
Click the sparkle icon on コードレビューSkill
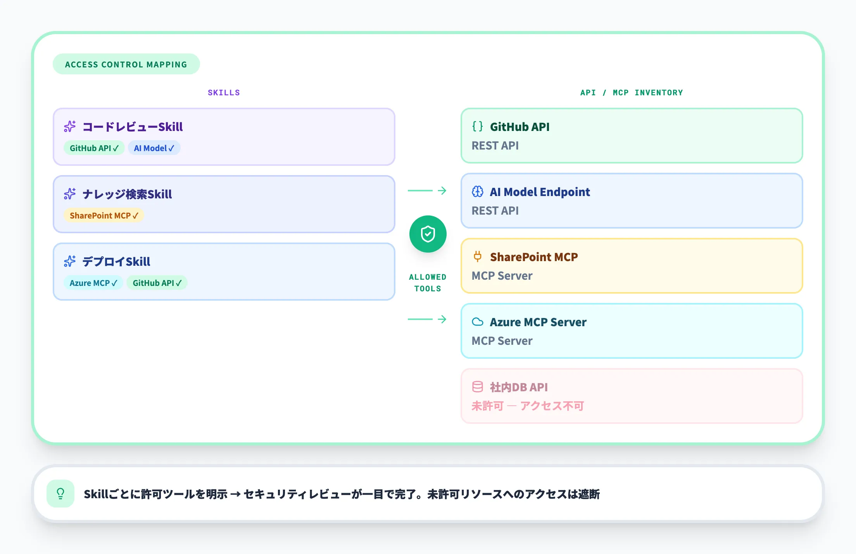point(70,127)
